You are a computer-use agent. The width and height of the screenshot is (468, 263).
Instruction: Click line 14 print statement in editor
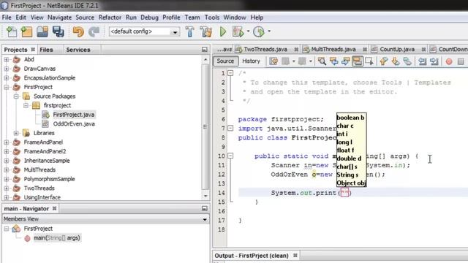click(312, 193)
